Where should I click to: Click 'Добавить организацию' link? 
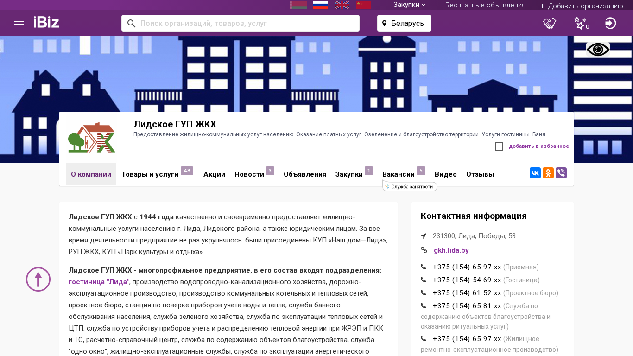(x=582, y=6)
